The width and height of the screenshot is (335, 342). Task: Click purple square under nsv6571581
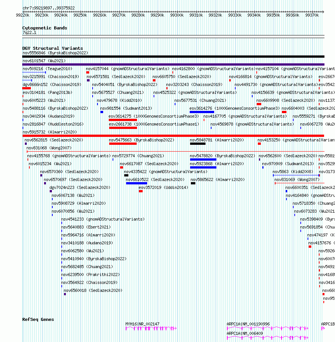tap(88, 80)
